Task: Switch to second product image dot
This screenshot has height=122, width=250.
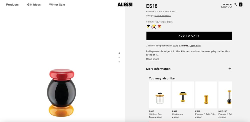Action: click(119, 58)
